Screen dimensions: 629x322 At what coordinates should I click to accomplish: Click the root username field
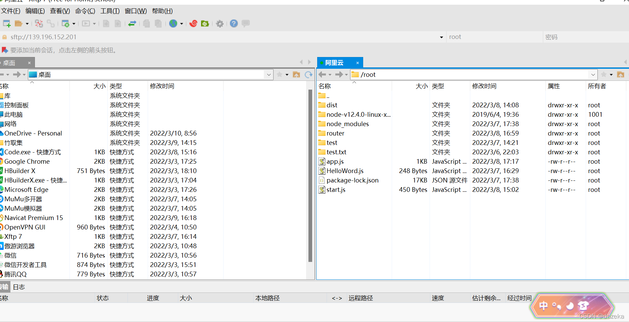(x=494, y=37)
